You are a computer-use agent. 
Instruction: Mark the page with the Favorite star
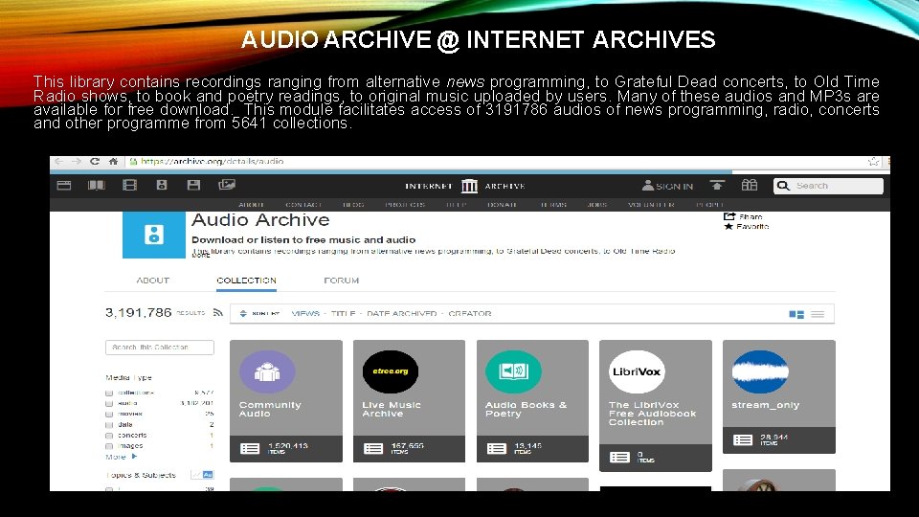click(728, 226)
